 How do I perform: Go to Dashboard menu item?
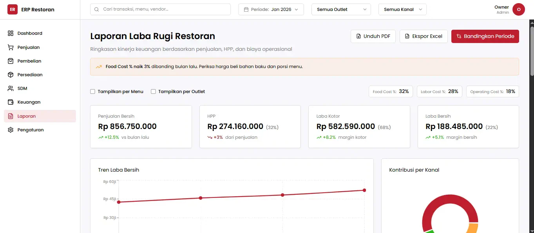(x=40, y=33)
